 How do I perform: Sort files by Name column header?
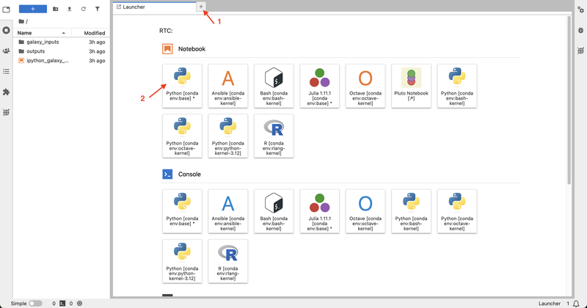pyautogui.click(x=25, y=33)
